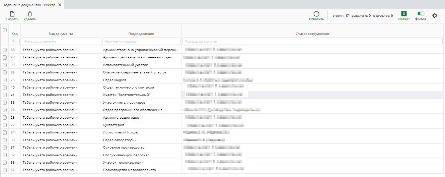Viewport: 445px width, 177px height.
Task: Select Отдел программного обеспечения cell
Action: tap(141, 110)
